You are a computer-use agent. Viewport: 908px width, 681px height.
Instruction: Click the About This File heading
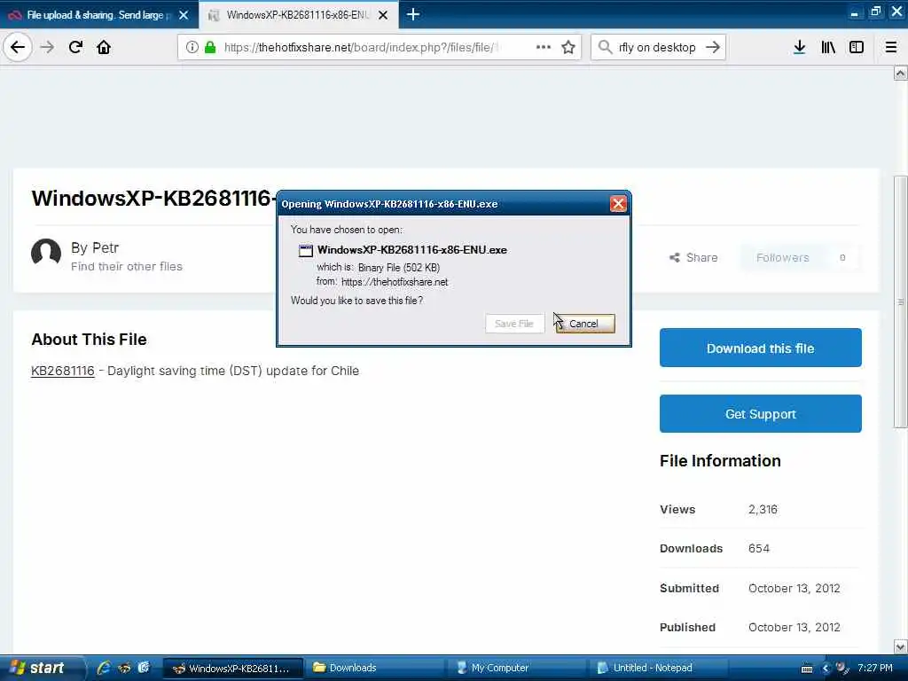(90, 340)
